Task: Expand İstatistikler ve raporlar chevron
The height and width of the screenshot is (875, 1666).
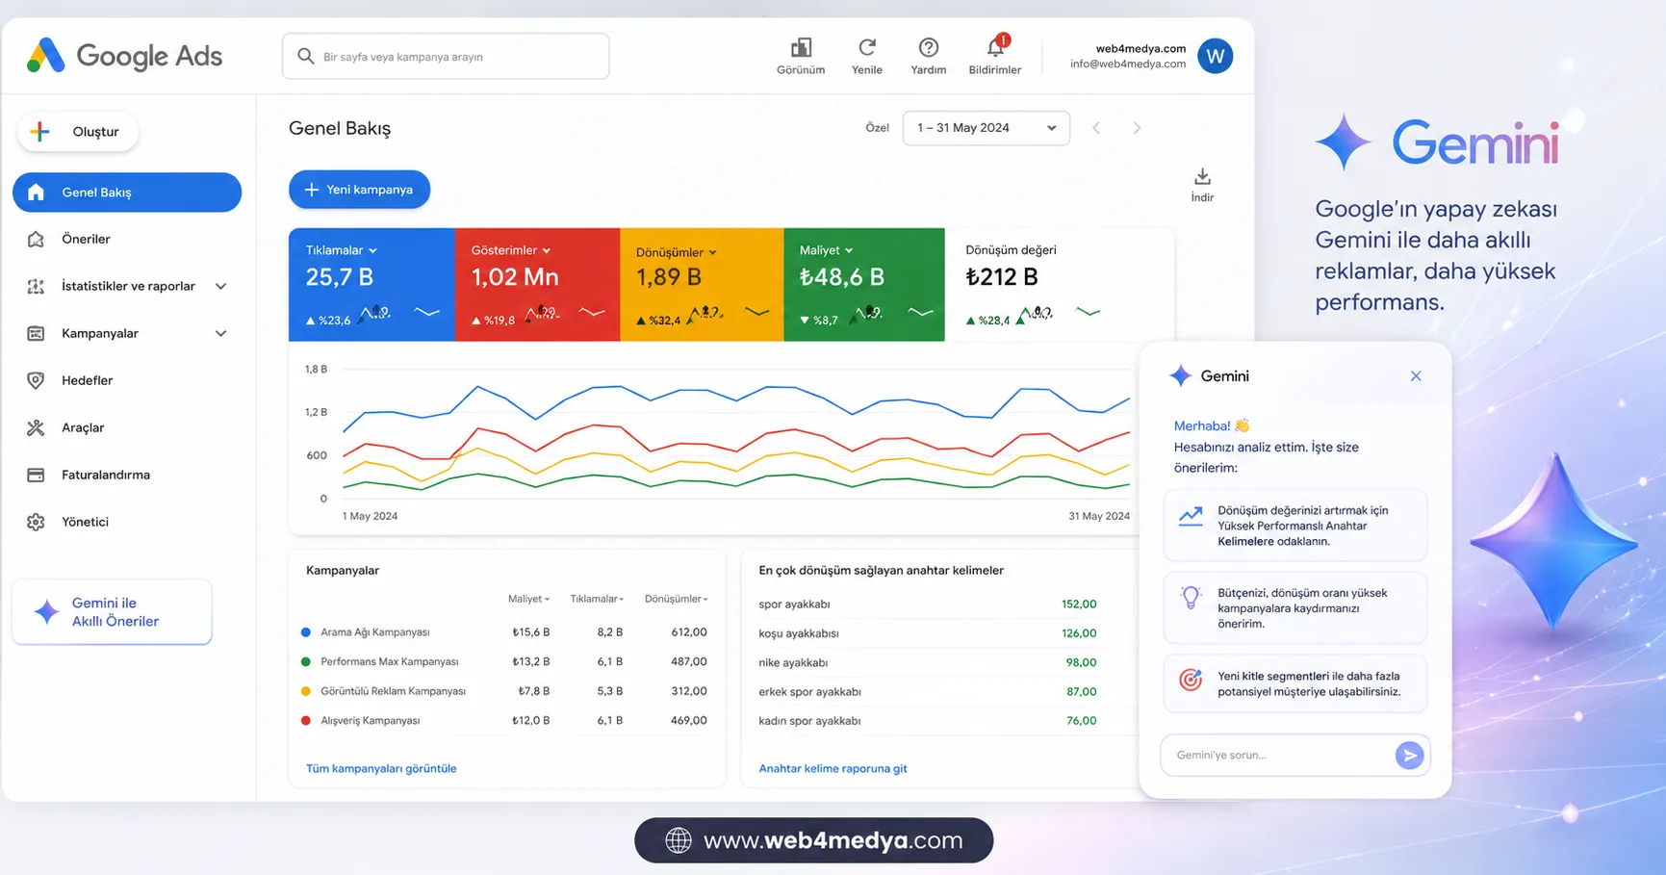Action: click(221, 286)
